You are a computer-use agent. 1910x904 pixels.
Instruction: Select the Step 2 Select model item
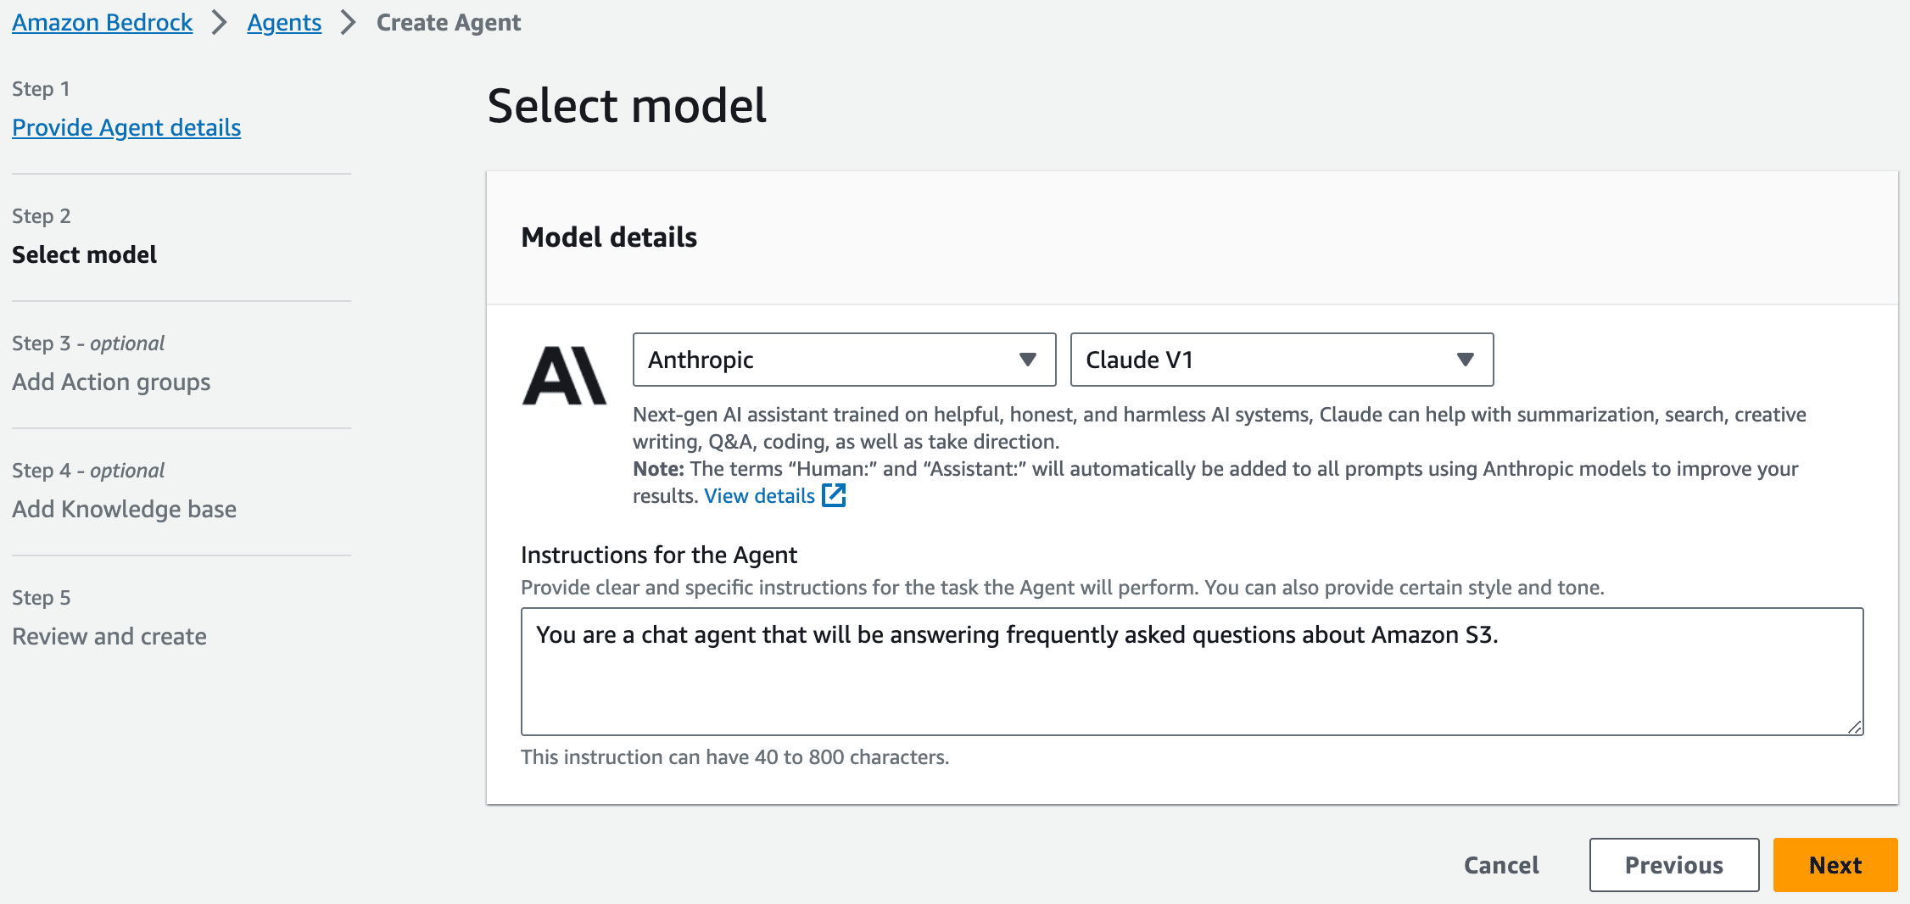tap(84, 254)
